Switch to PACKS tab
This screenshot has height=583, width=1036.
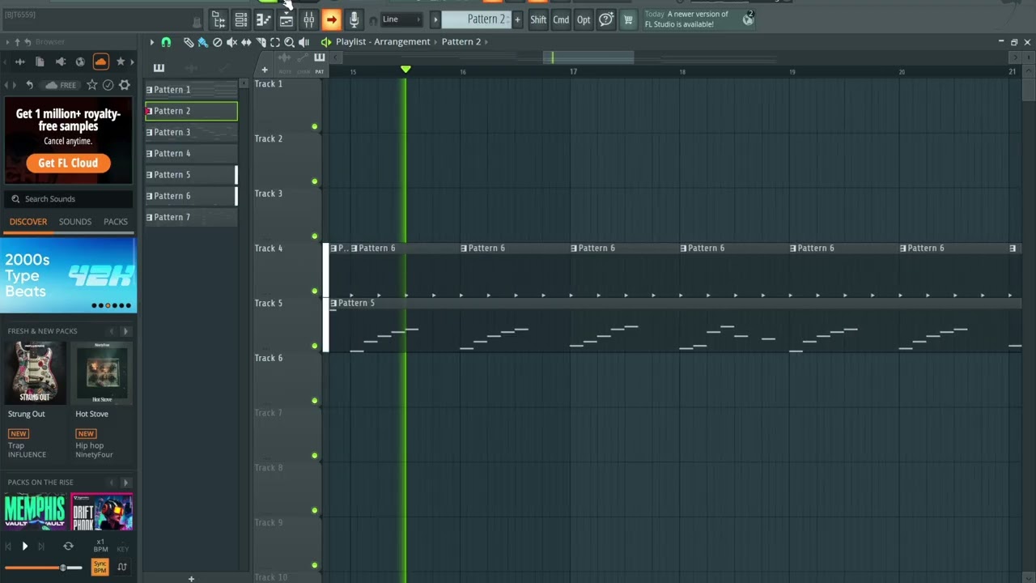[x=116, y=222]
